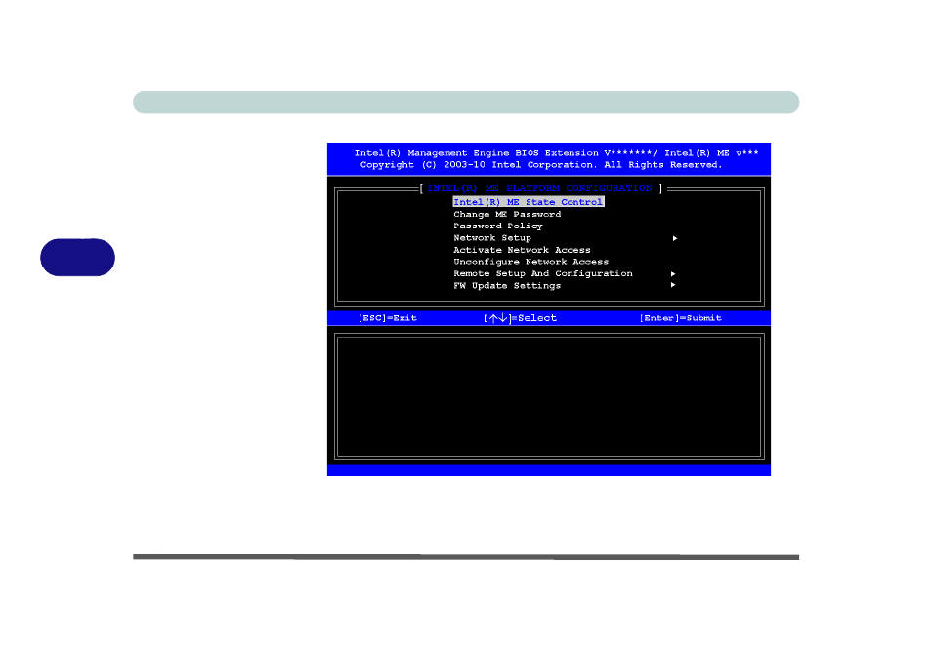Expand the arrow beside Network Setup
Image resolution: width=932 pixels, height=657 pixels.
675,238
